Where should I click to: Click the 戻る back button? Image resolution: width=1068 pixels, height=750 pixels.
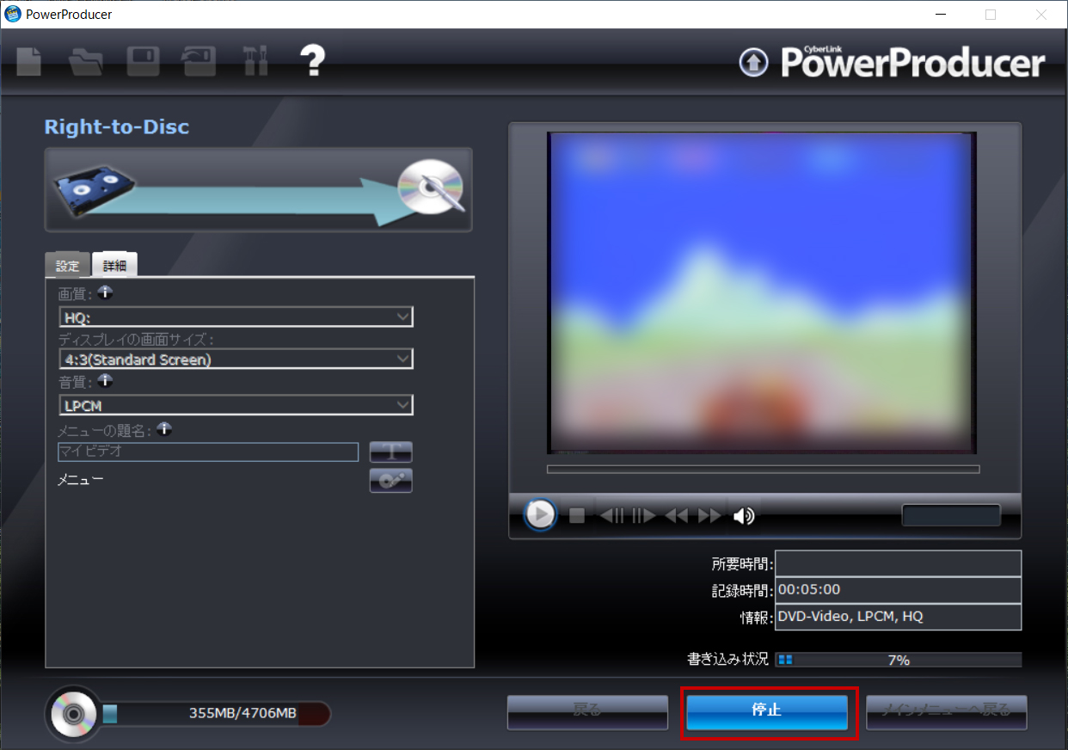[587, 712]
